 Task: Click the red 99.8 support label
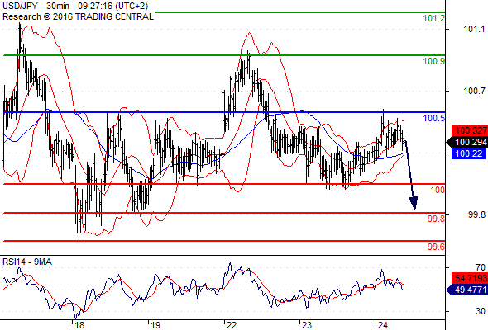(436, 219)
